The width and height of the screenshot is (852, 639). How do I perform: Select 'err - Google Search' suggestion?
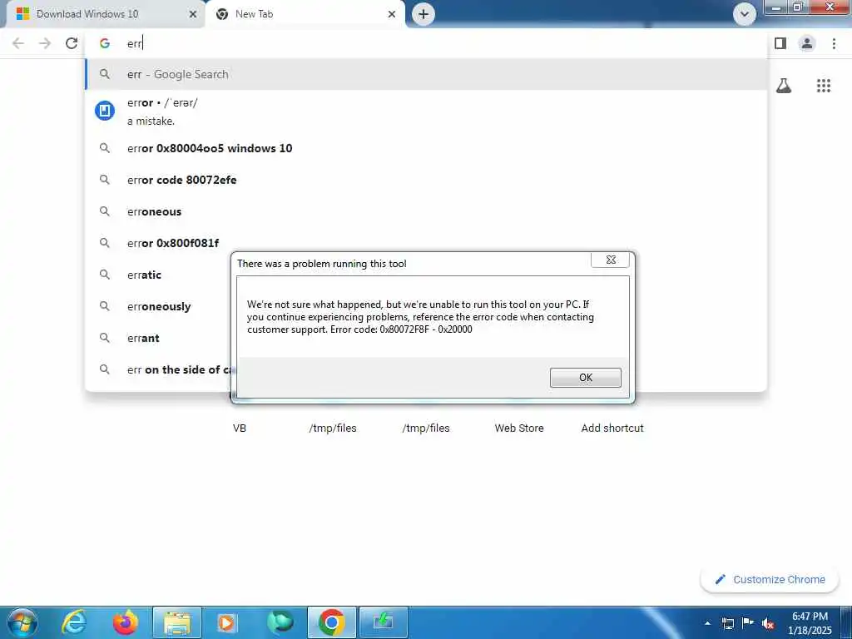pos(426,74)
